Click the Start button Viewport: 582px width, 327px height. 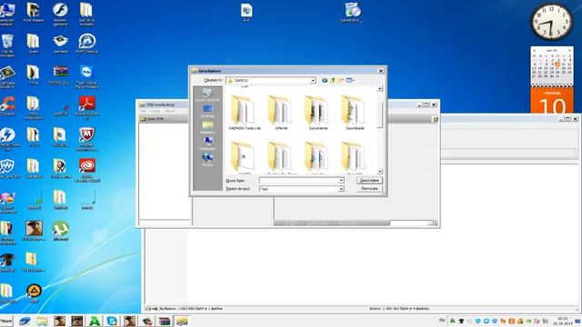(6, 321)
